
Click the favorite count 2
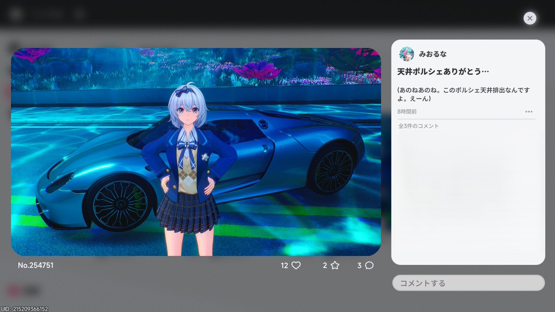tap(325, 265)
